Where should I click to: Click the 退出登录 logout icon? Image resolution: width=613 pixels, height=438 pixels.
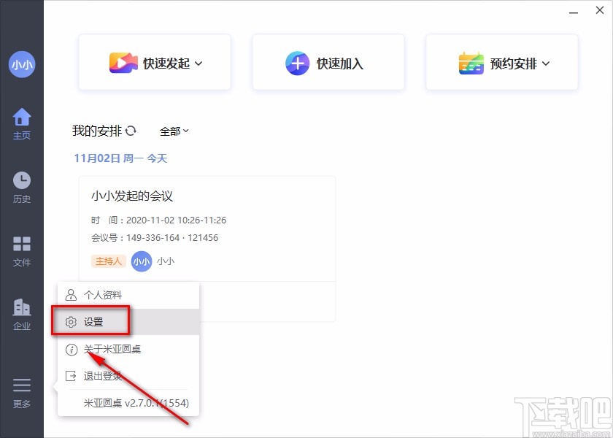click(71, 376)
